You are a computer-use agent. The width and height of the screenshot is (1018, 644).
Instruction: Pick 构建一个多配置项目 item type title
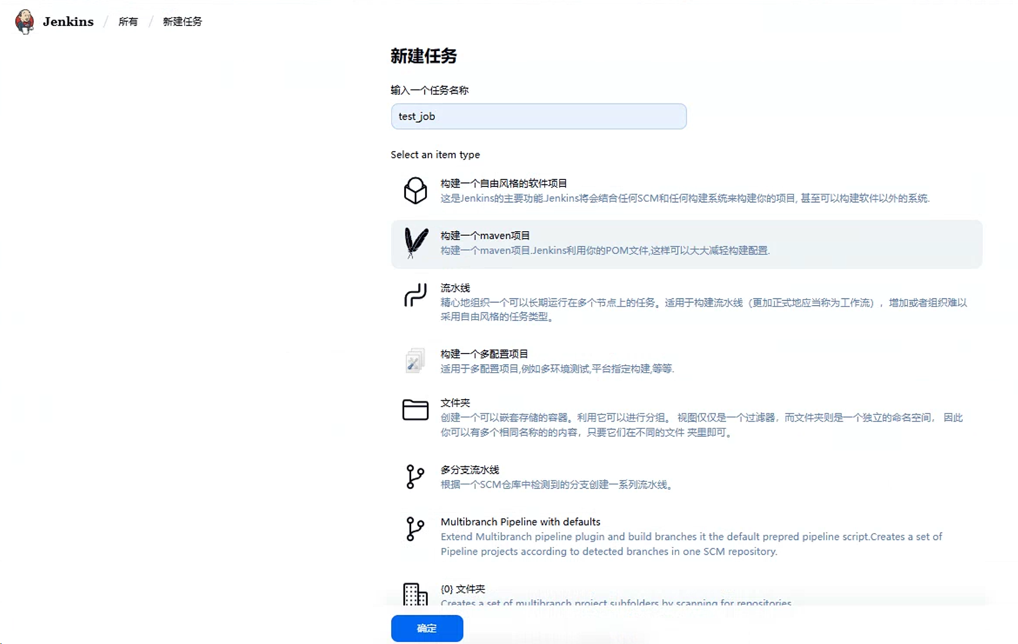click(484, 354)
